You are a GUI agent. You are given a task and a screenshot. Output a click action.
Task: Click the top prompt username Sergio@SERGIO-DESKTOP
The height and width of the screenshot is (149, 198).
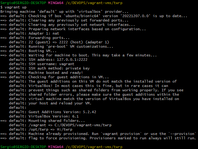(23, 3)
